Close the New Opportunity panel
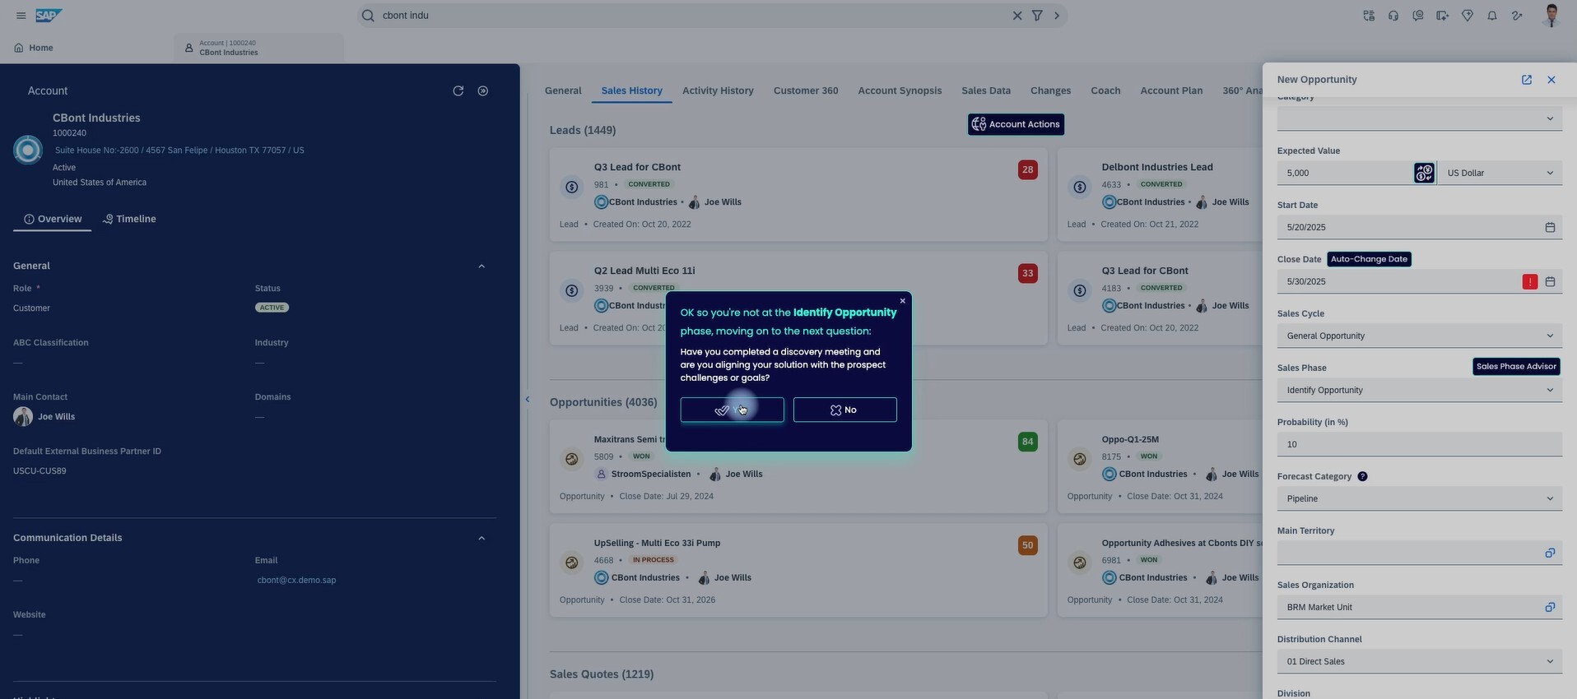1577x699 pixels. (x=1551, y=80)
